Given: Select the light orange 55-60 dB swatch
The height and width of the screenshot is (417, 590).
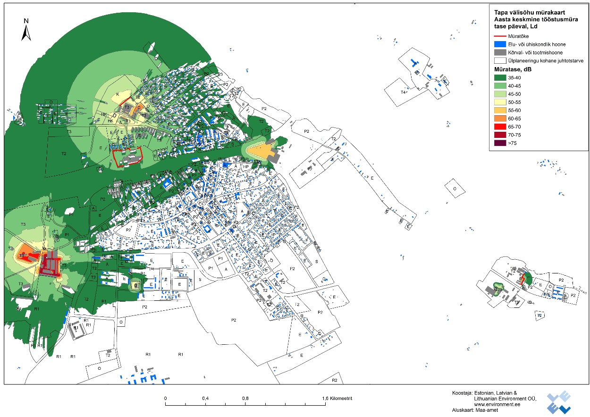Looking at the screenshot, I should [500, 110].
